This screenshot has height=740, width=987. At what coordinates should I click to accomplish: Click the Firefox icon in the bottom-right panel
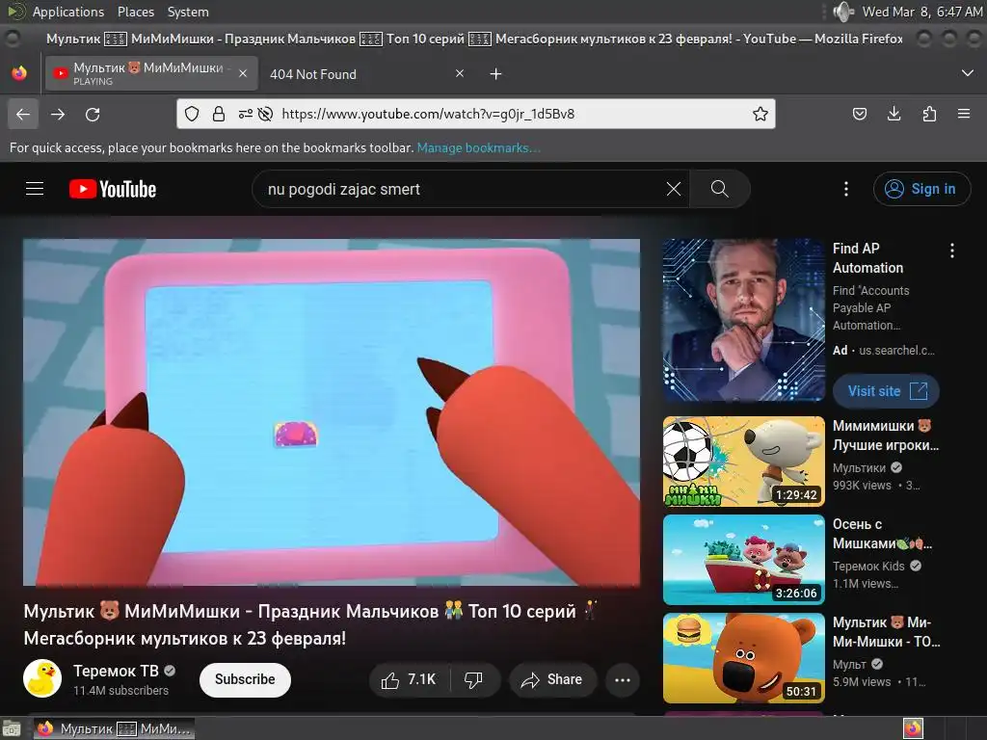(914, 728)
